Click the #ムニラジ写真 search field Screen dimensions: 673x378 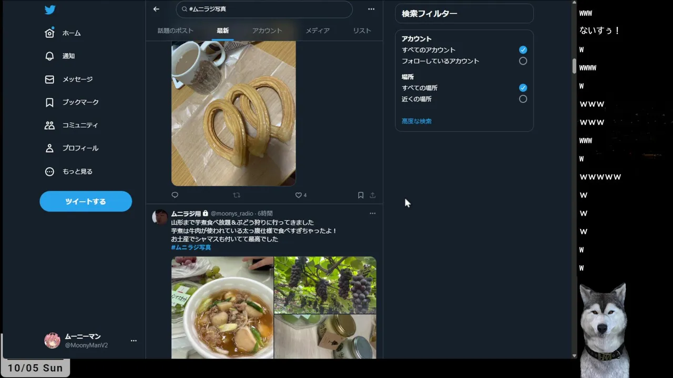[x=264, y=9]
